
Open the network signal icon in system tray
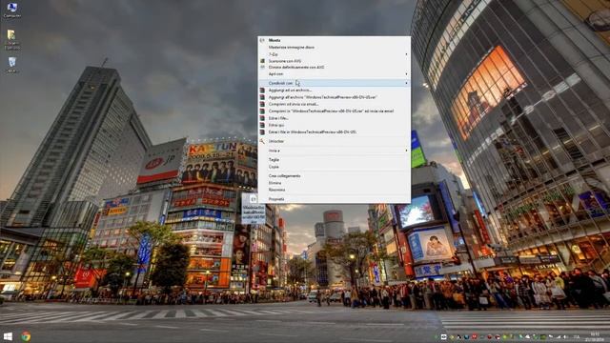pos(559,336)
